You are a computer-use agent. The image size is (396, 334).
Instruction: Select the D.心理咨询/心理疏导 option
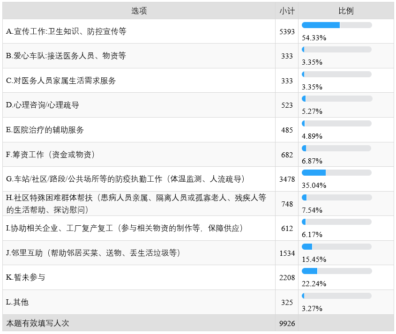43,105
